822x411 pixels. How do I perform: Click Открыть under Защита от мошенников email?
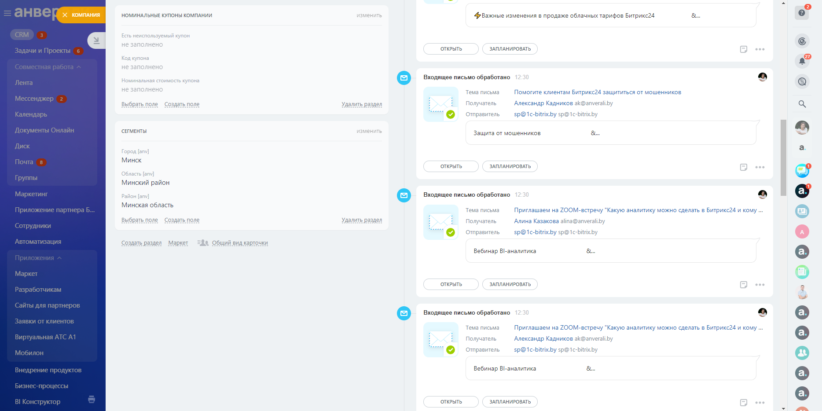[x=451, y=166]
